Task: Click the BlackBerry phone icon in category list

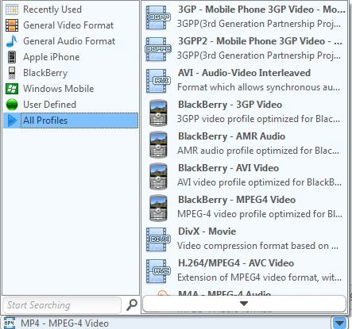Action: (x=12, y=73)
